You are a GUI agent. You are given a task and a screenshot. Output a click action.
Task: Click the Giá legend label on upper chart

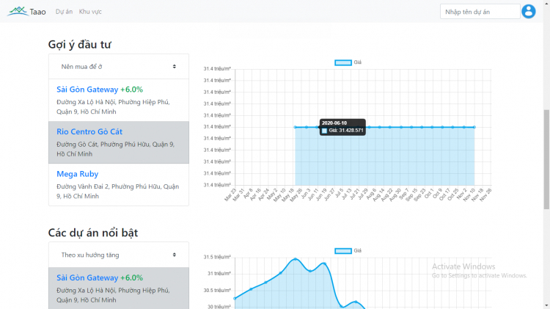(357, 62)
